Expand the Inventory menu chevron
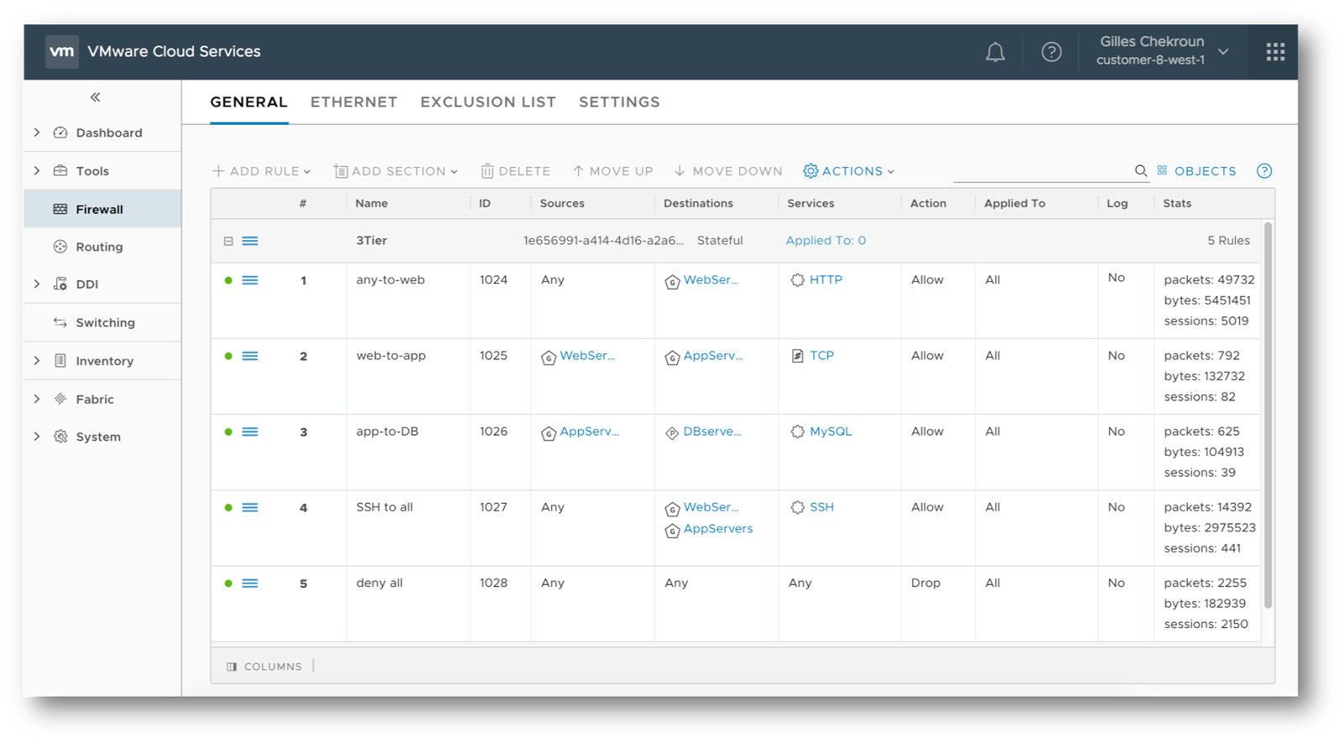Viewport: 1344px width, 742px height. pyautogui.click(x=37, y=361)
